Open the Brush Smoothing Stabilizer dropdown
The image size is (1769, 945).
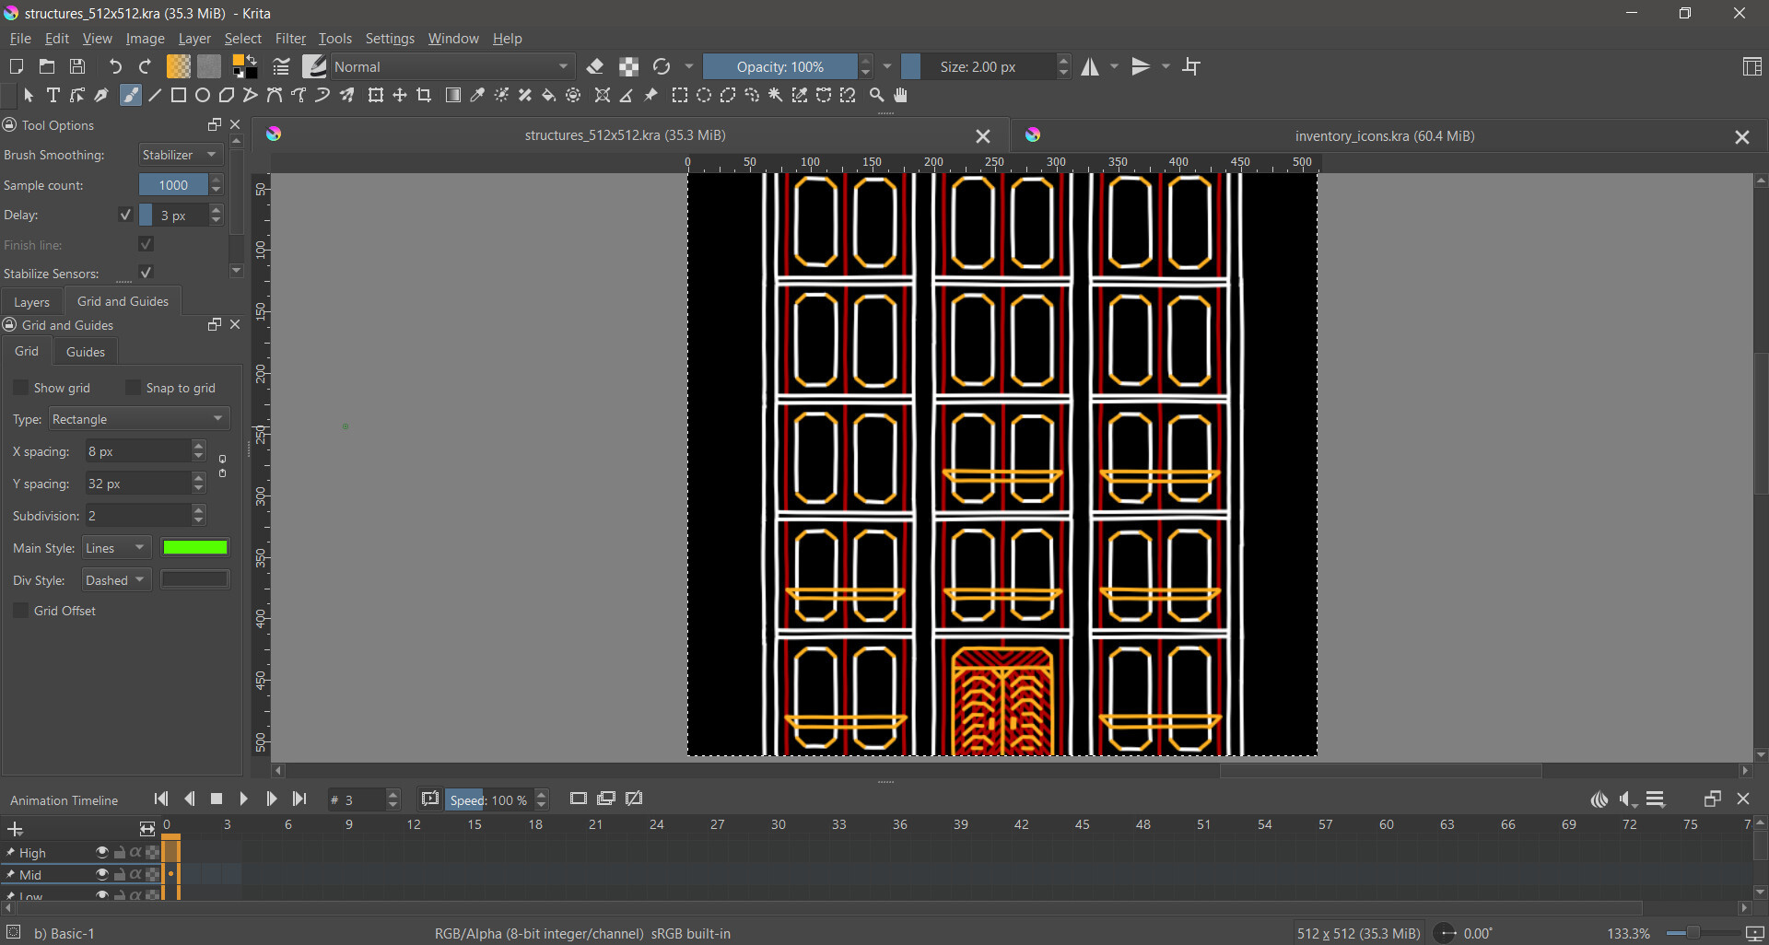pyautogui.click(x=181, y=155)
